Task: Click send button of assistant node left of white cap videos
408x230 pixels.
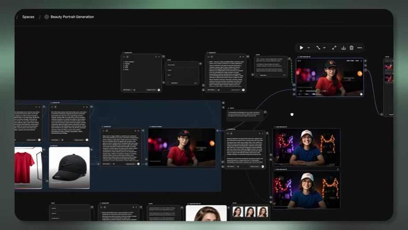Action: tap(263, 166)
